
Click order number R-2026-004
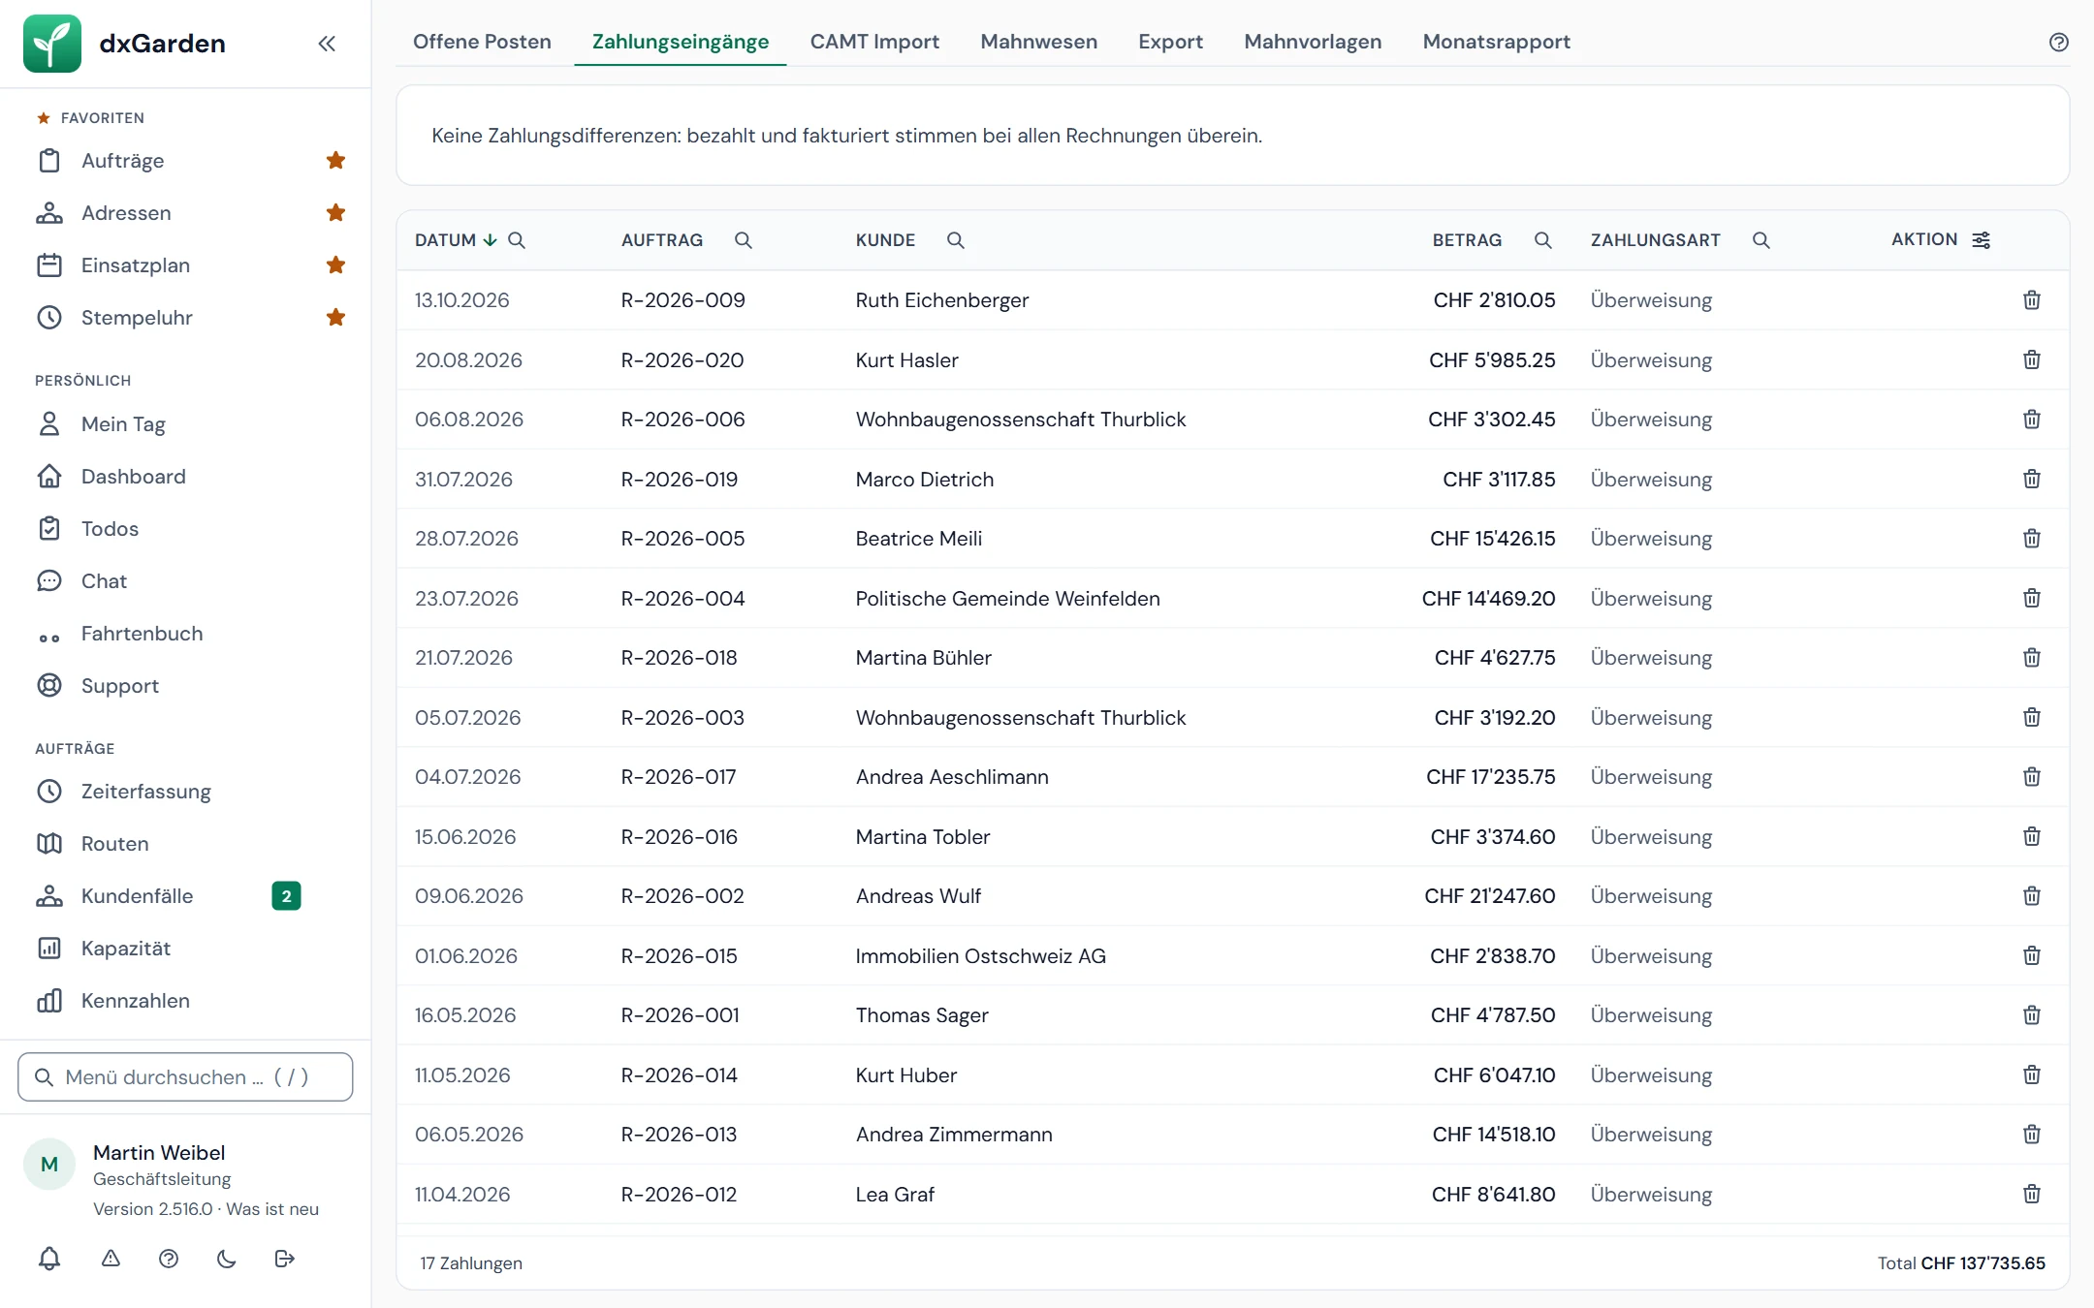pos(682,599)
